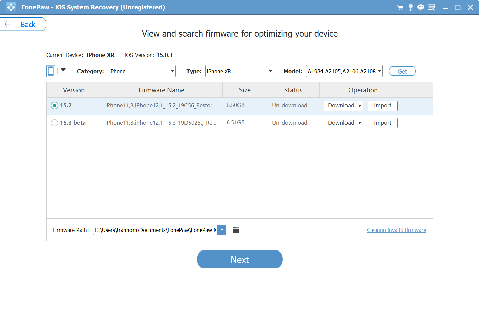Click the phone device icon
479x320 pixels.
coord(51,71)
